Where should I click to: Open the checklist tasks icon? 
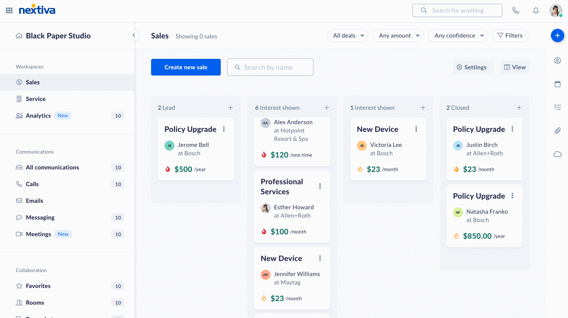(557, 107)
